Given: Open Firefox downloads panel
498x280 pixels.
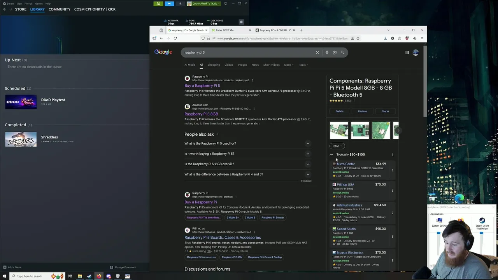Looking at the screenshot, I should pyautogui.click(x=385, y=38).
